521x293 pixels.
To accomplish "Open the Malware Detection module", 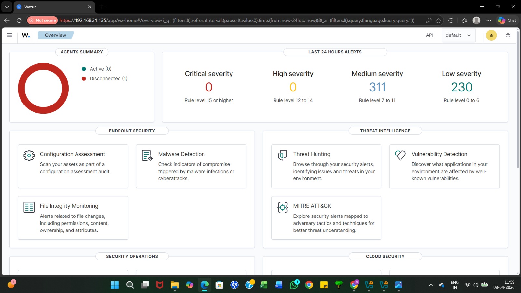I will (x=191, y=166).
